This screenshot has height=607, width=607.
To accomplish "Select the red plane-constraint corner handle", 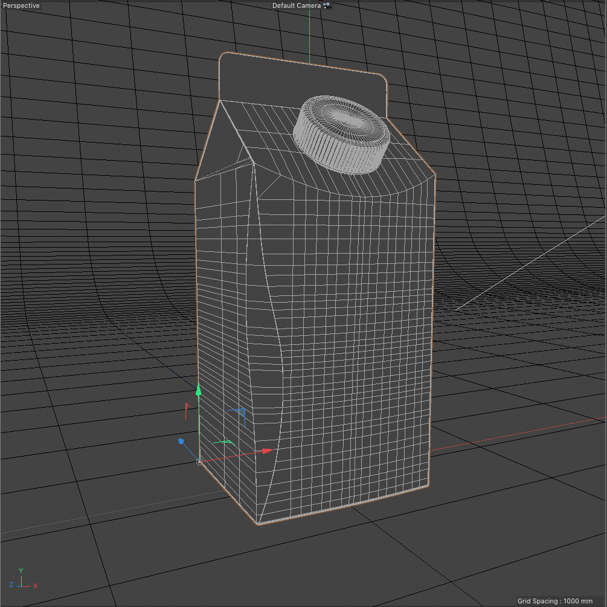I will pos(187,411).
